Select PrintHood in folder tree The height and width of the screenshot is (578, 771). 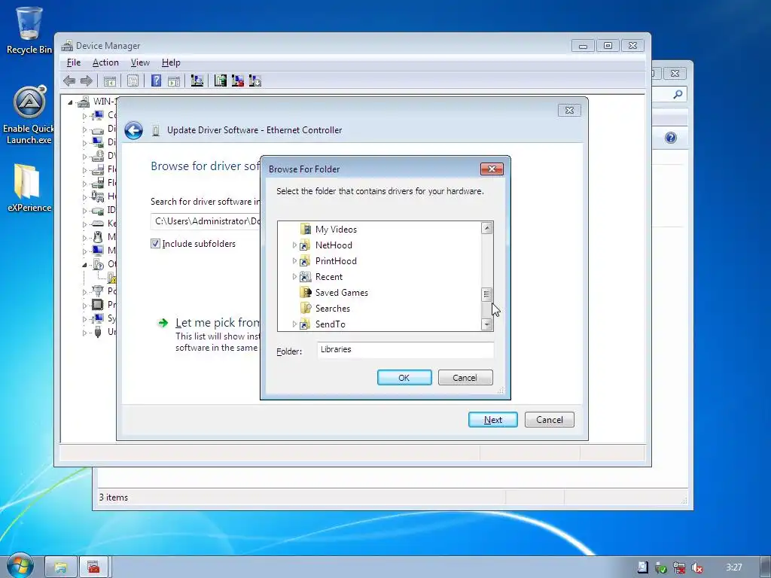336,260
